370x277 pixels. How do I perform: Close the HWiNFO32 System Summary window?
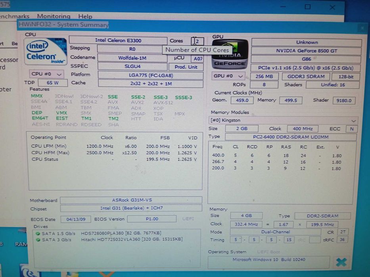tap(362, 28)
